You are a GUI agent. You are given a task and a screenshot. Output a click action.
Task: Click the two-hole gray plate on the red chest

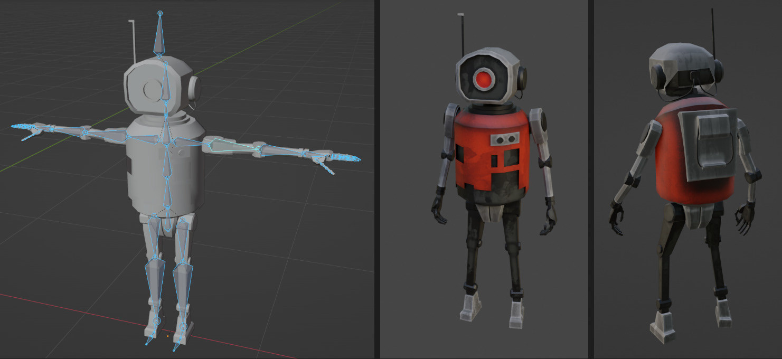tap(505, 139)
